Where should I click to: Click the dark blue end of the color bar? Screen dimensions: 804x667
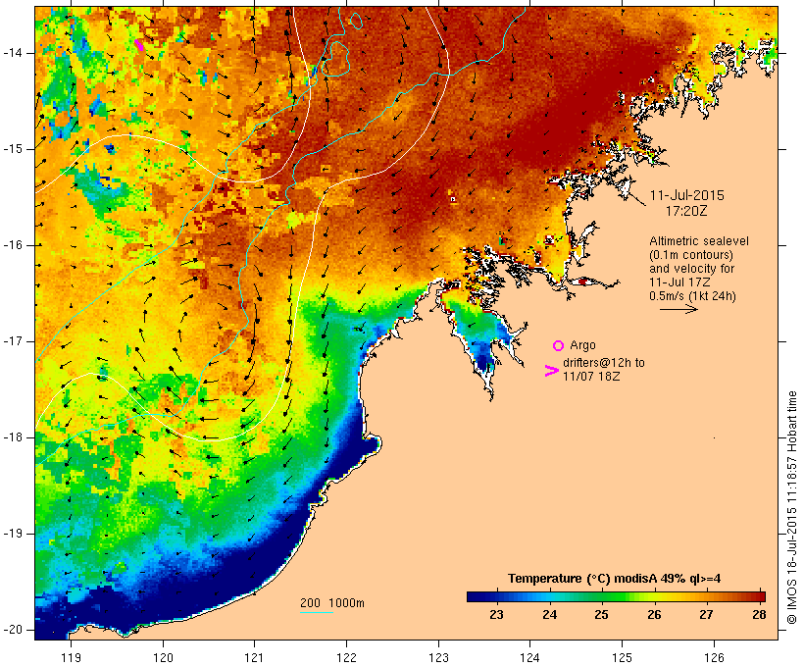coord(471,596)
